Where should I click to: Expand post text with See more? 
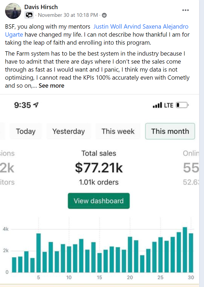51,86
